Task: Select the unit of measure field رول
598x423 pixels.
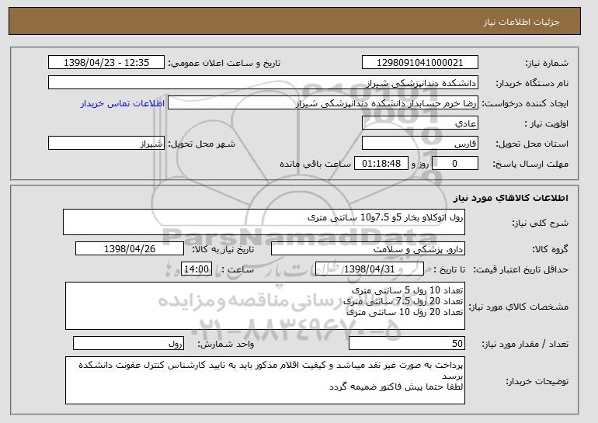Action: click(x=128, y=343)
